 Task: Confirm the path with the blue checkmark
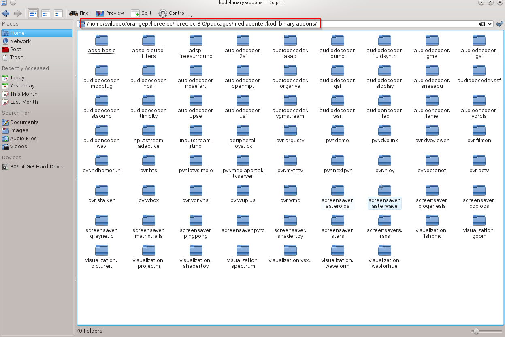point(500,23)
